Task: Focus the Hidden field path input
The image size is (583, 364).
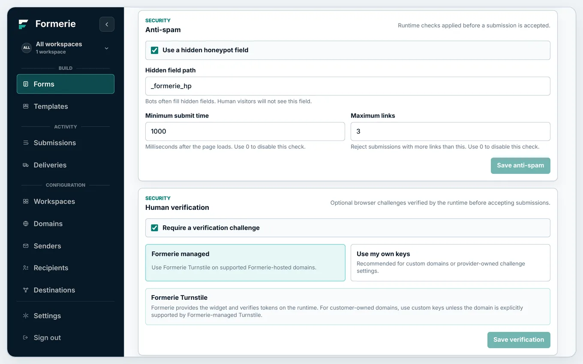Action: (x=348, y=86)
